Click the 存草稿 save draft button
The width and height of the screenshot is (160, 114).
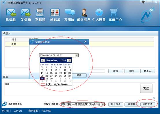132,104
